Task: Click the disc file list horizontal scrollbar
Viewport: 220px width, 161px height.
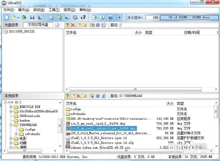Action: pyautogui.click(x=135, y=89)
